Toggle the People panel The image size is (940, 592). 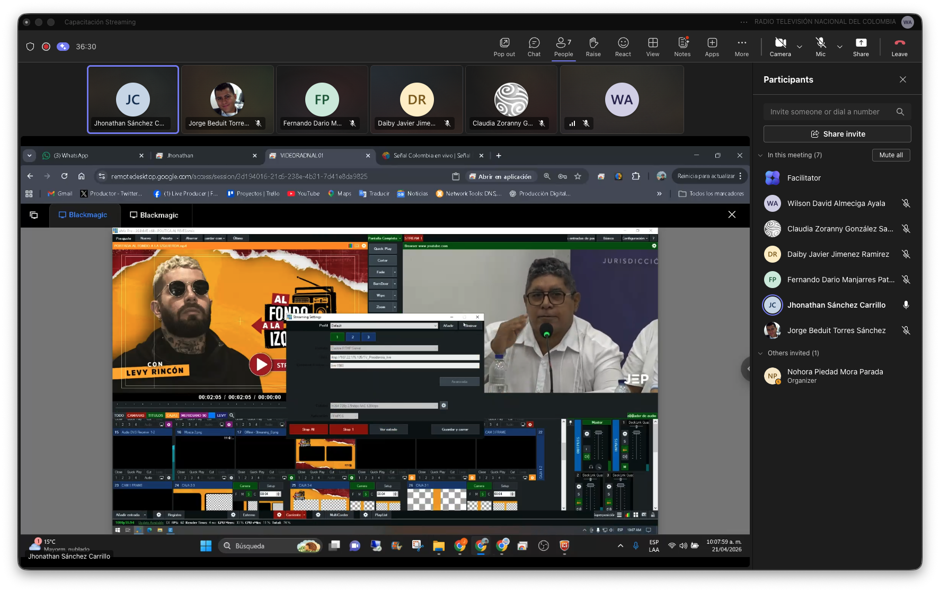pyautogui.click(x=563, y=47)
